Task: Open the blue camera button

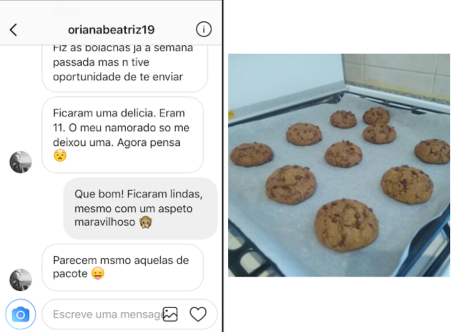Action: click(21, 314)
